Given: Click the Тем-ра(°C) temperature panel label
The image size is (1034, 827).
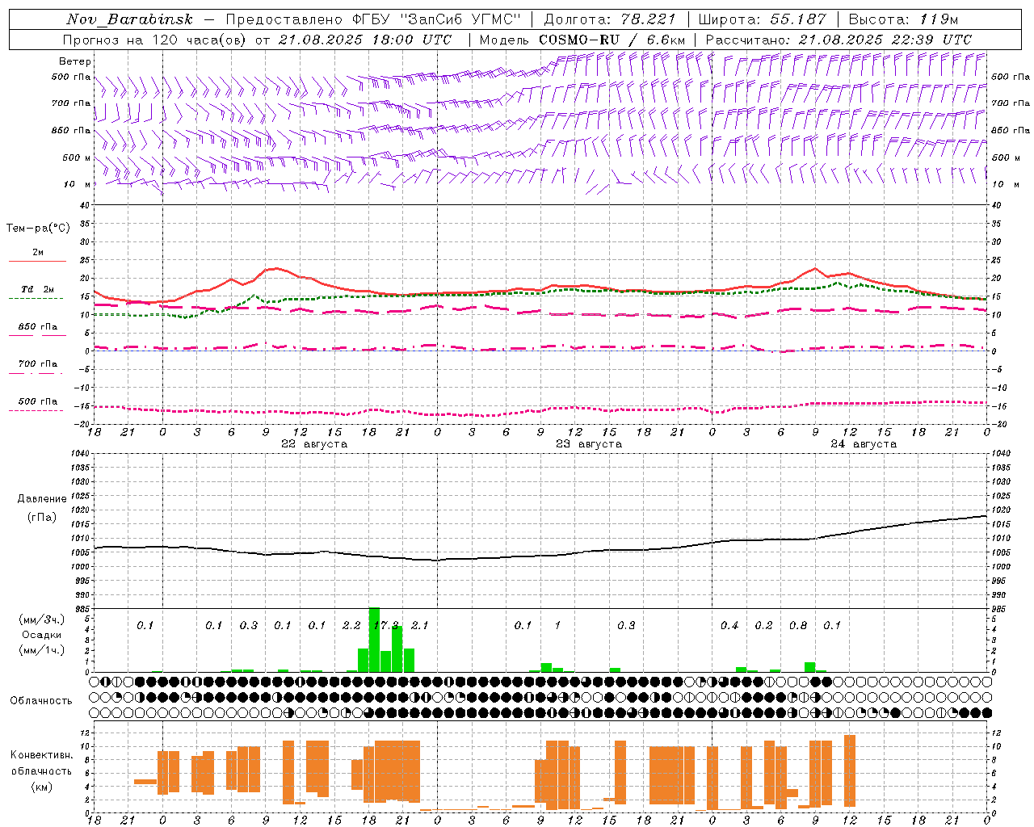Looking at the screenshot, I should pos(38,229).
